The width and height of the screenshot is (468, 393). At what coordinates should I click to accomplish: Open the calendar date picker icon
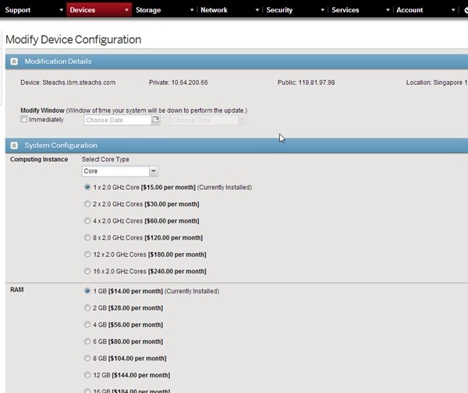156,120
